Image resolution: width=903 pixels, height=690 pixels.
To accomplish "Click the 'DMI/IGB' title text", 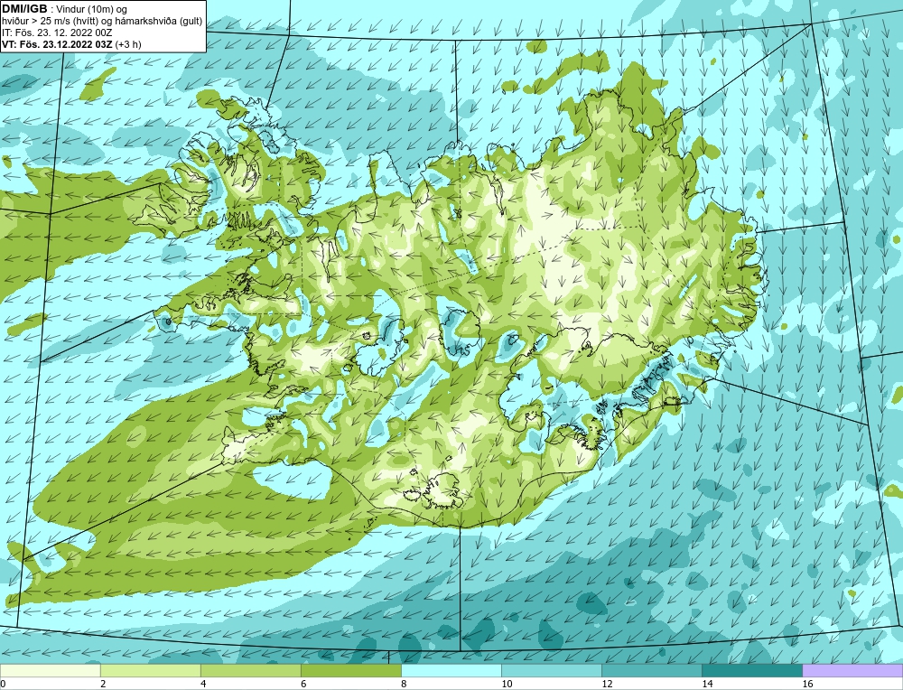I will 24,9.
